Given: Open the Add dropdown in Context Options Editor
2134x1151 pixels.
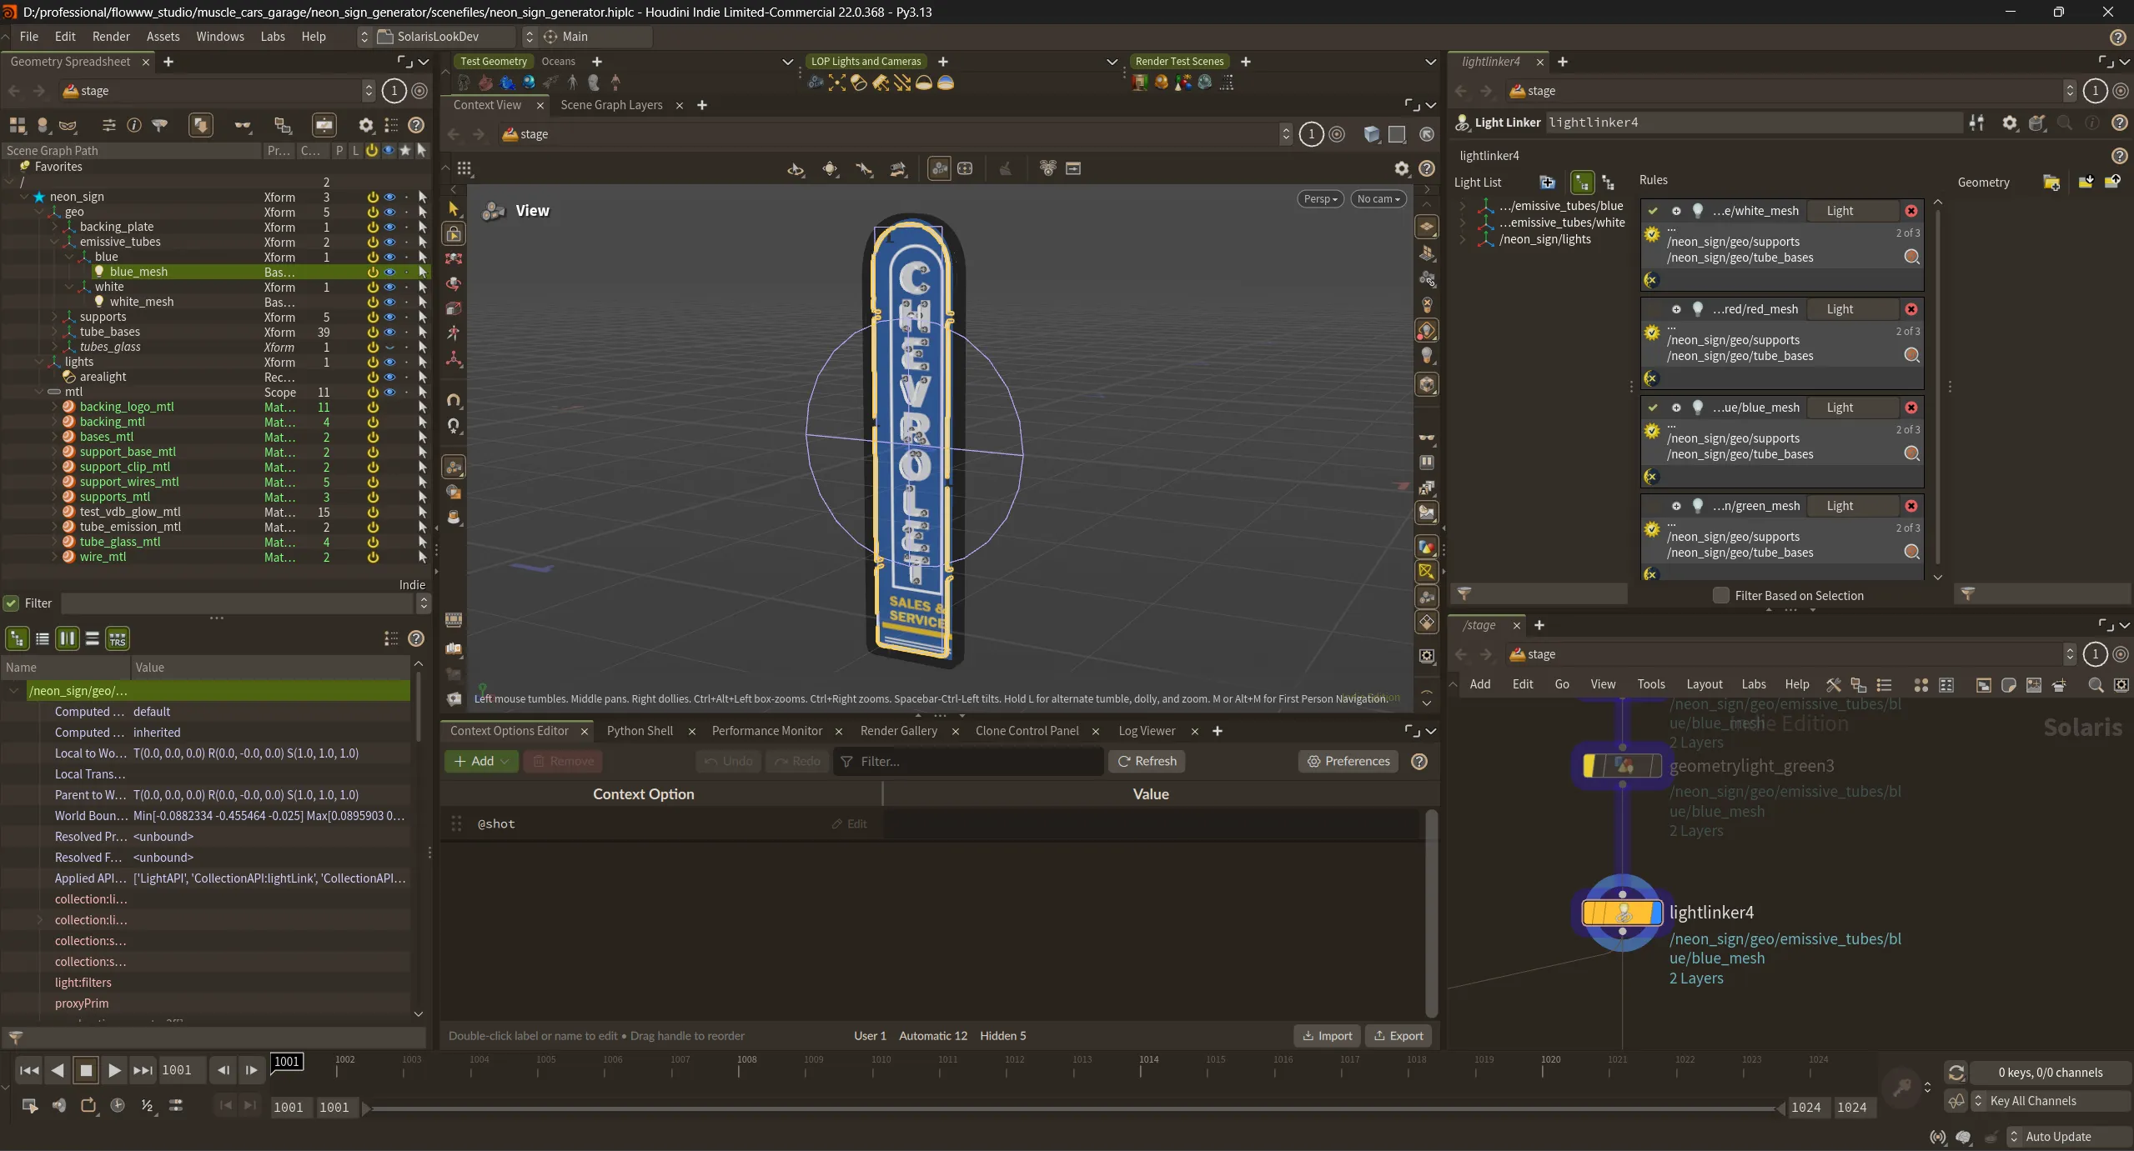Looking at the screenshot, I should (x=481, y=761).
